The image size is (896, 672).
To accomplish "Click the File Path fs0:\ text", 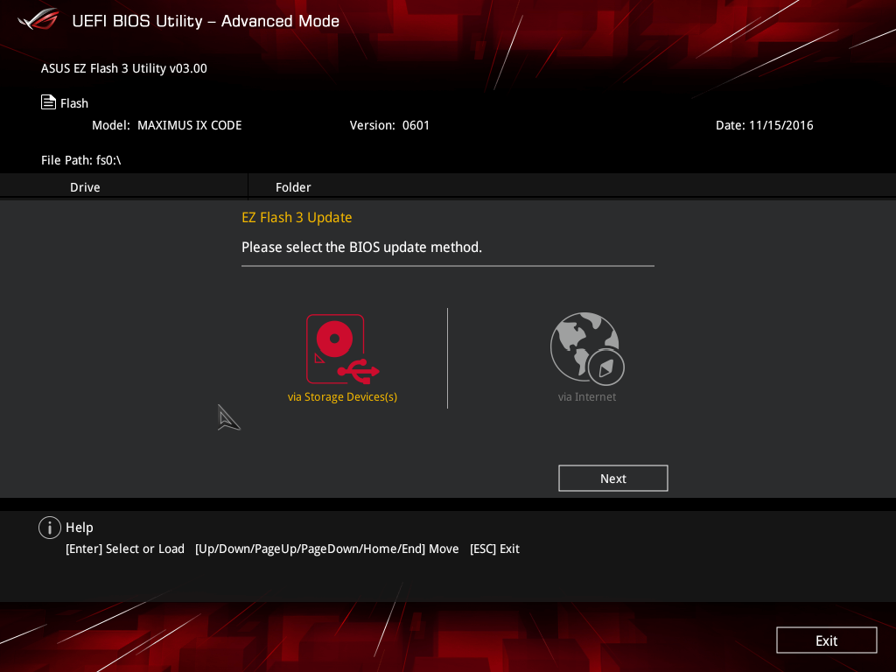I will pos(81,160).
